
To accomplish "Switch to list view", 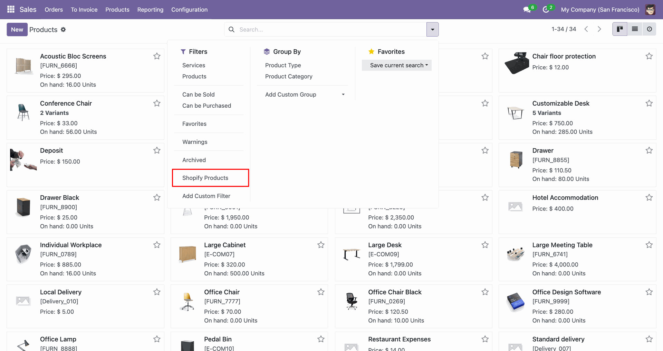I will pos(635,29).
